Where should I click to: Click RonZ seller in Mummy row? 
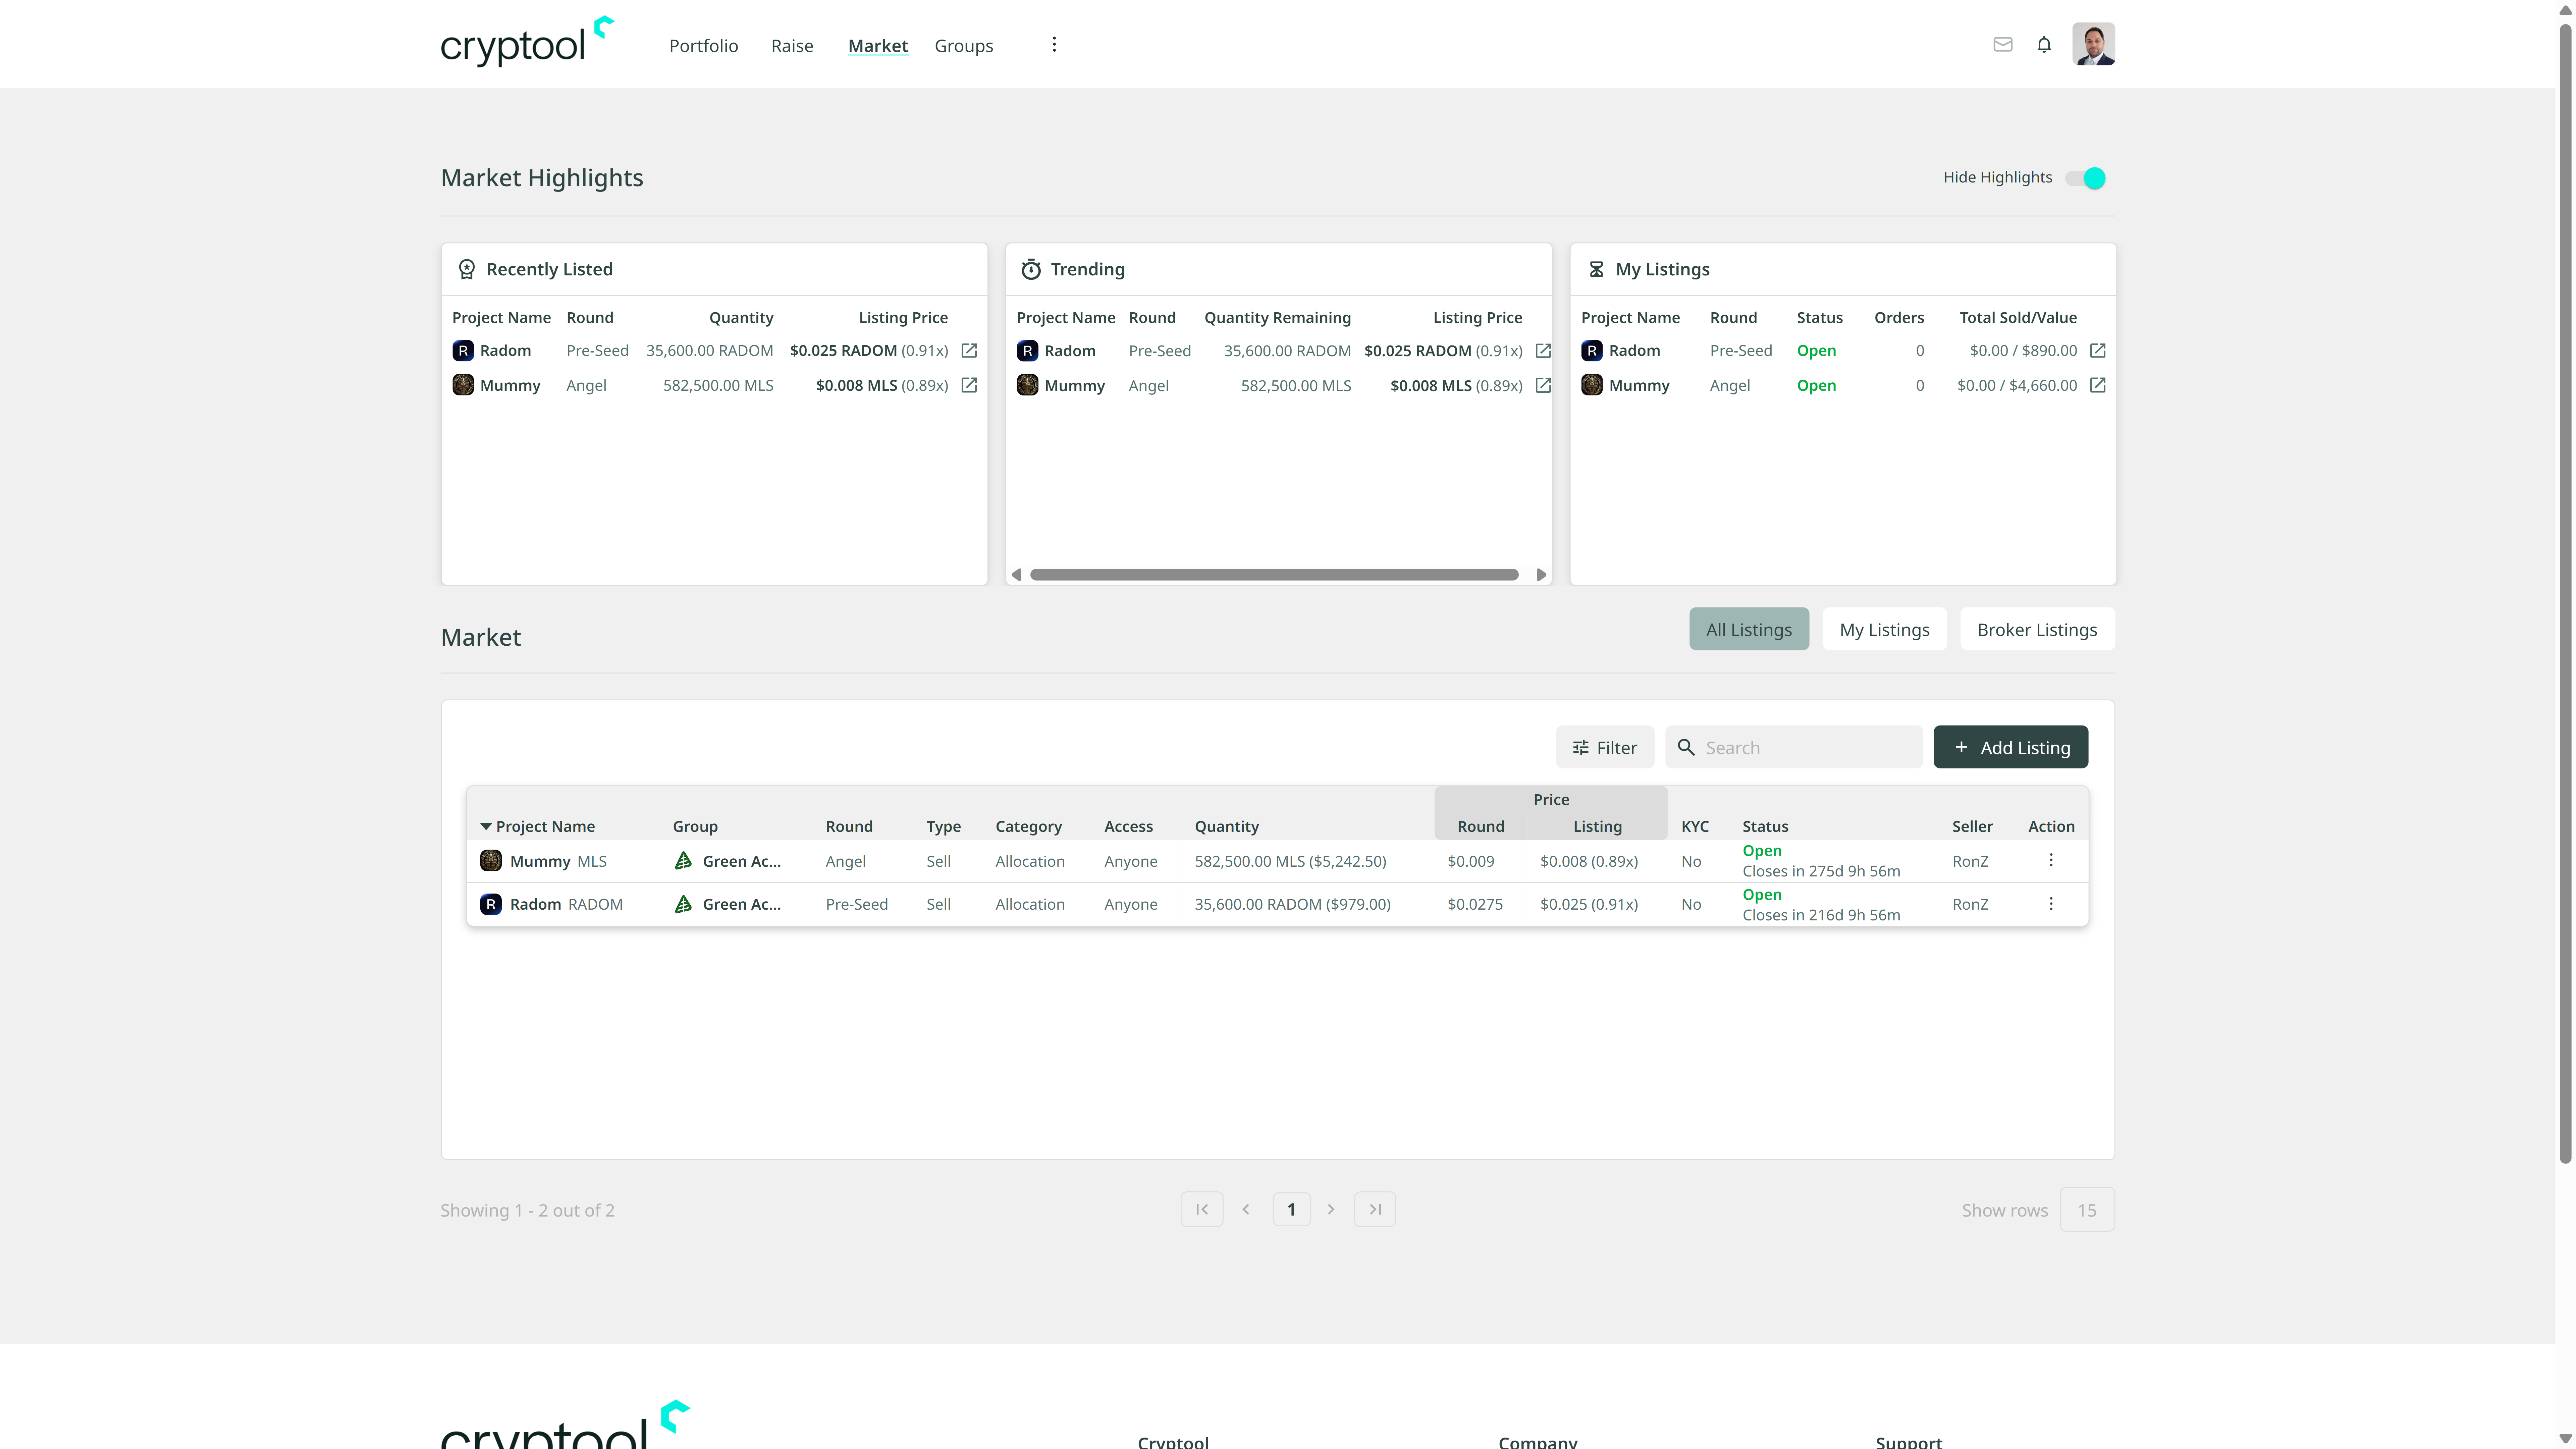click(x=1970, y=861)
